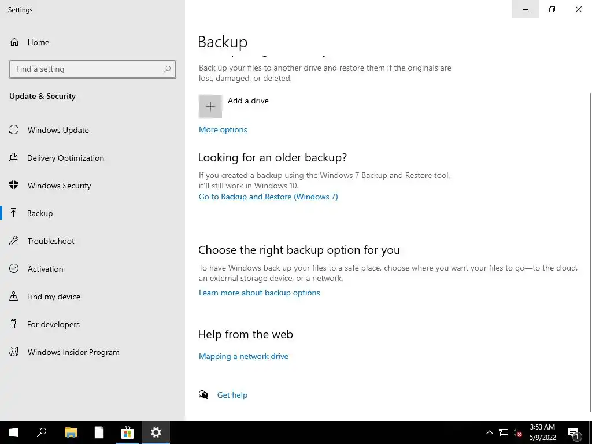Click the Backup arrow icon in the sidebar
This screenshot has height=444, width=592.
click(14, 213)
